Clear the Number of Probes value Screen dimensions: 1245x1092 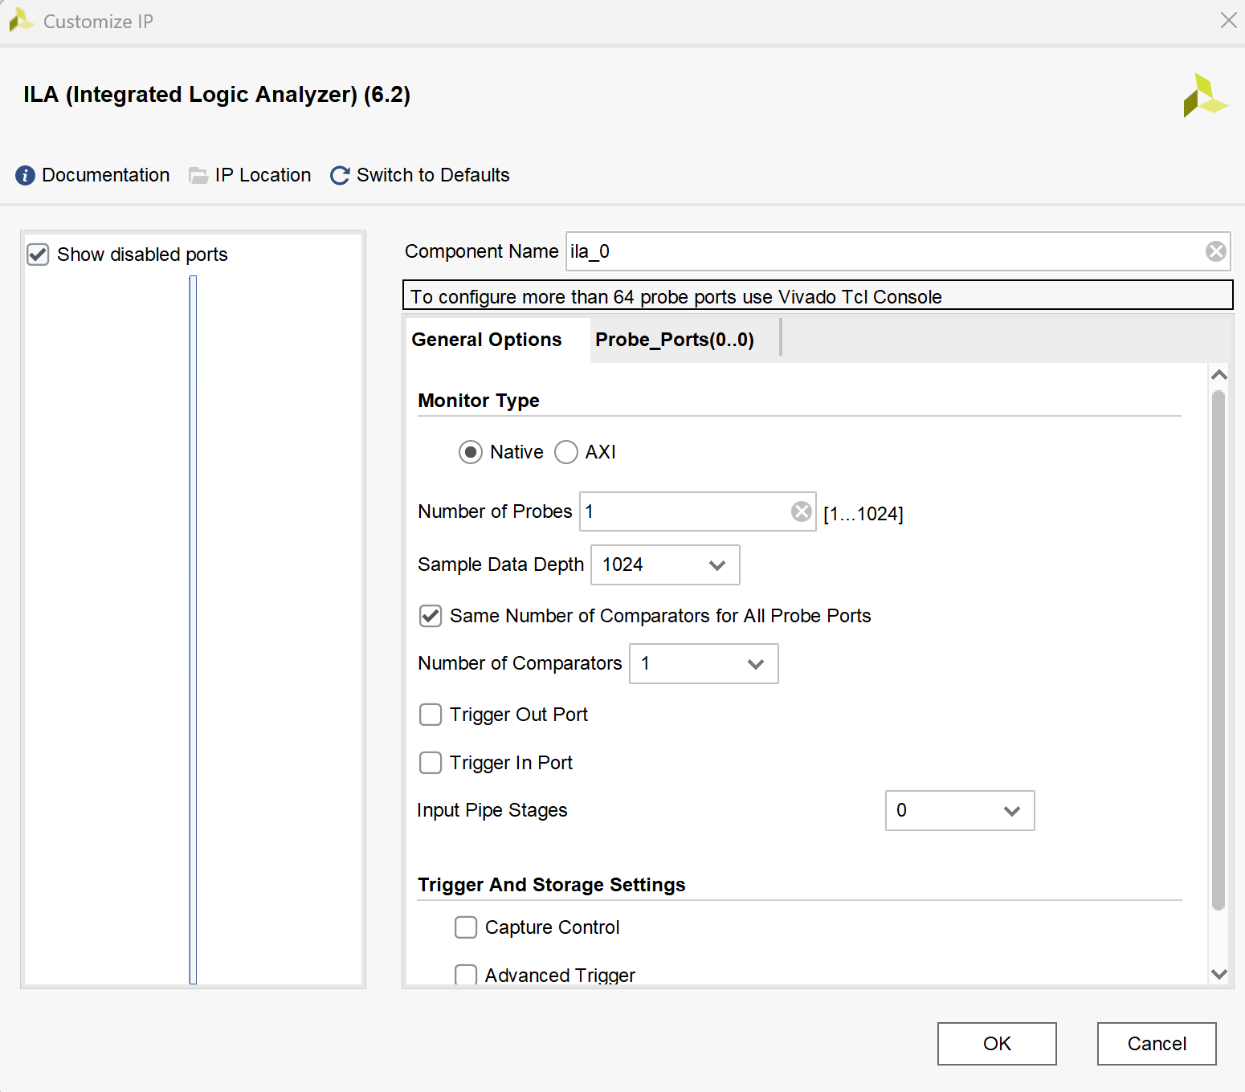point(801,511)
